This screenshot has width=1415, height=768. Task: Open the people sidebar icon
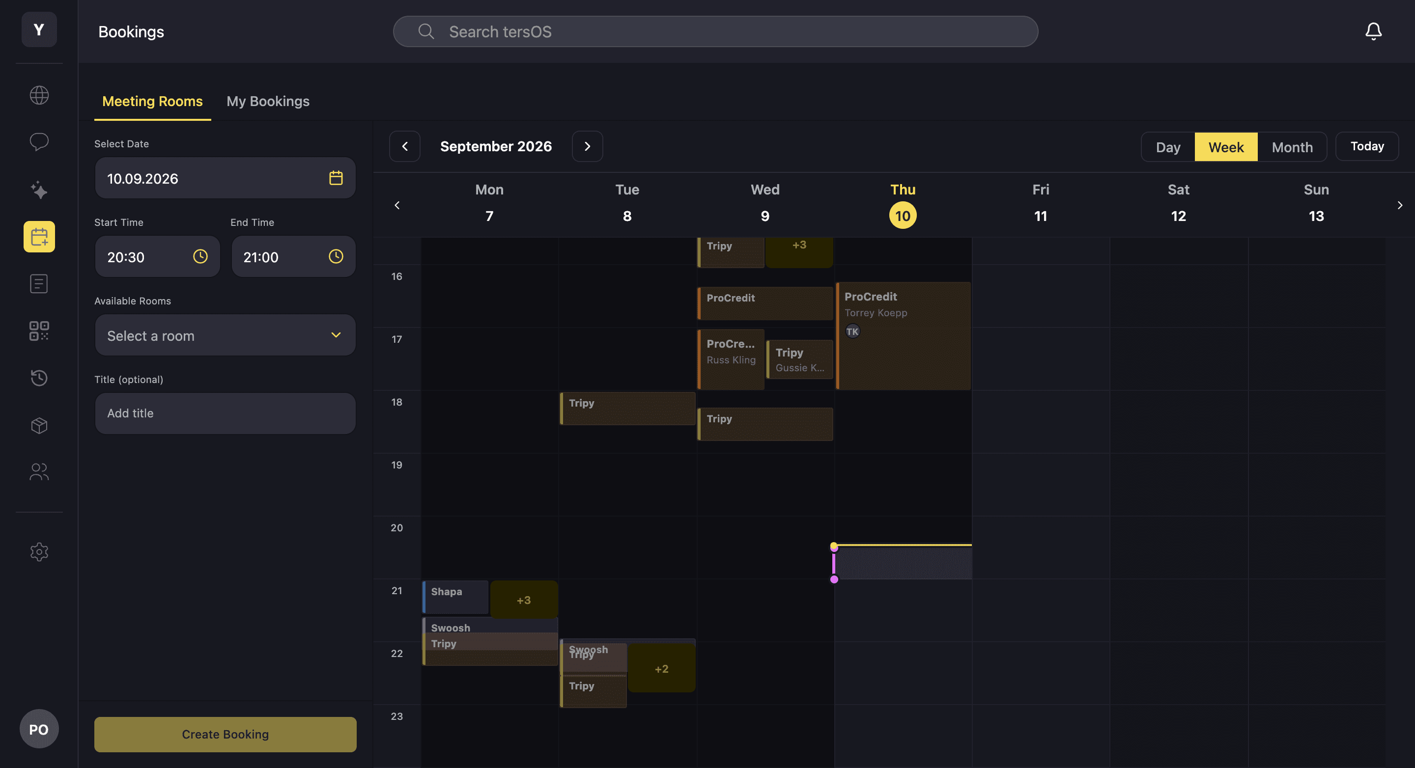(x=39, y=472)
